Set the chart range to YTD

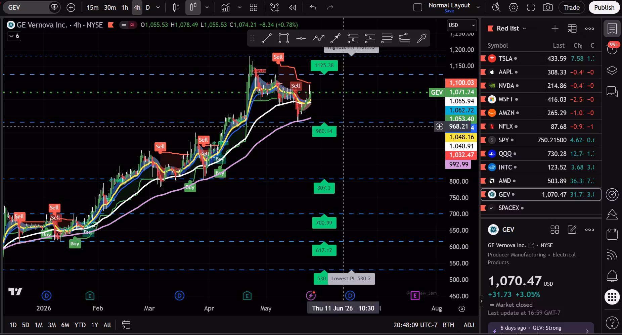coord(80,325)
